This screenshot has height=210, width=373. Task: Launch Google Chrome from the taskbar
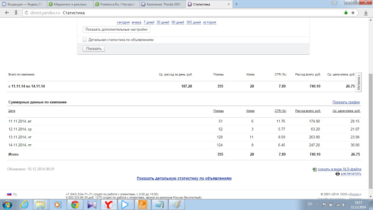click(75, 205)
